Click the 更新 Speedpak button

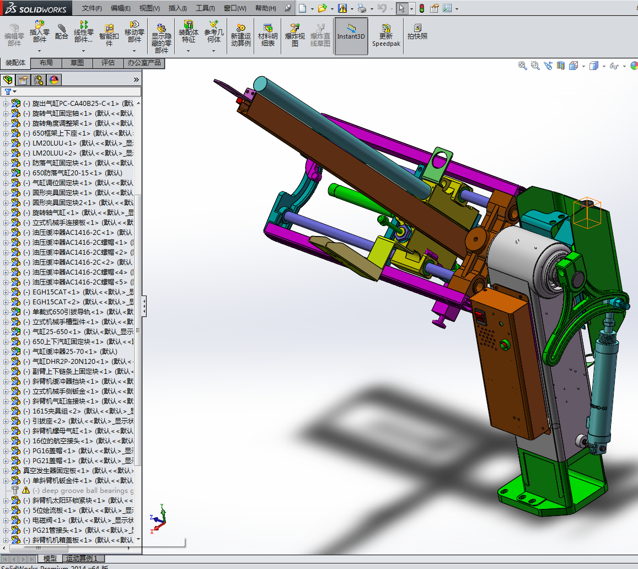point(386,36)
